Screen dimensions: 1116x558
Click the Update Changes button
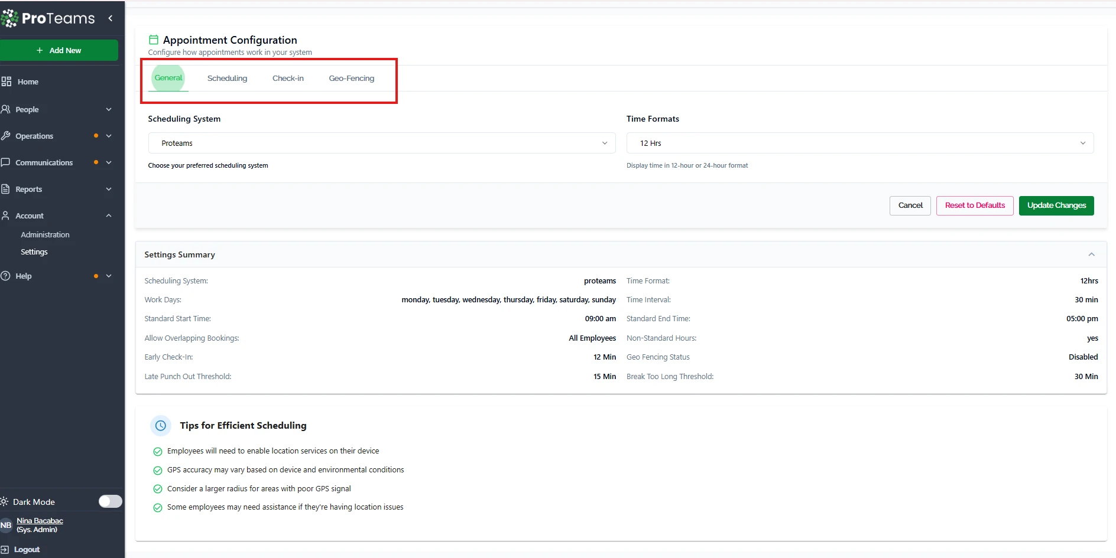(x=1056, y=205)
